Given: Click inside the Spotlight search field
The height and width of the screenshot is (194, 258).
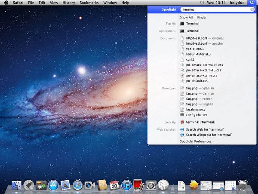Looking at the screenshot, I should (x=215, y=9).
